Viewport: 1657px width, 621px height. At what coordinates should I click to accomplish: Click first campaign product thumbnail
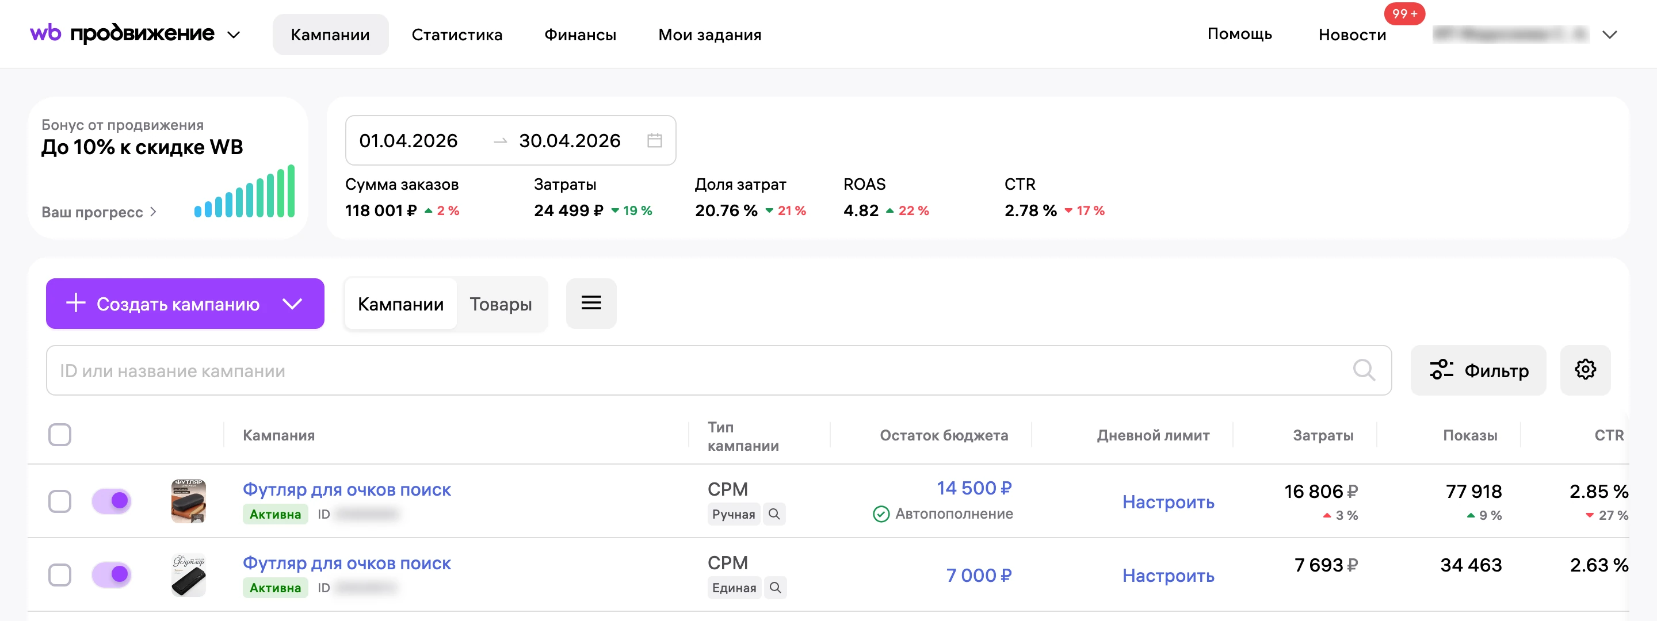[189, 501]
